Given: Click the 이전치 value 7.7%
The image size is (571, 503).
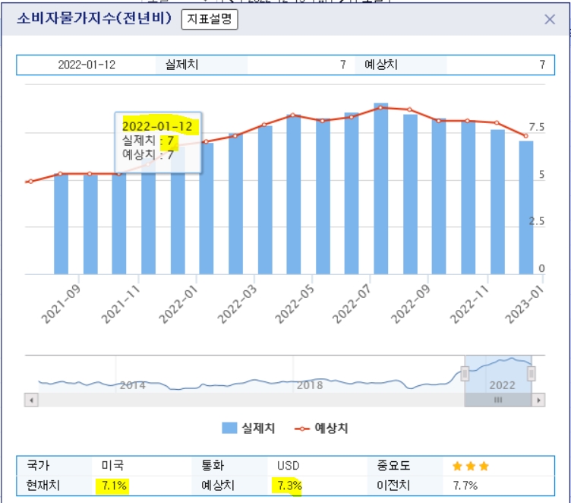Looking at the screenshot, I should click(465, 486).
